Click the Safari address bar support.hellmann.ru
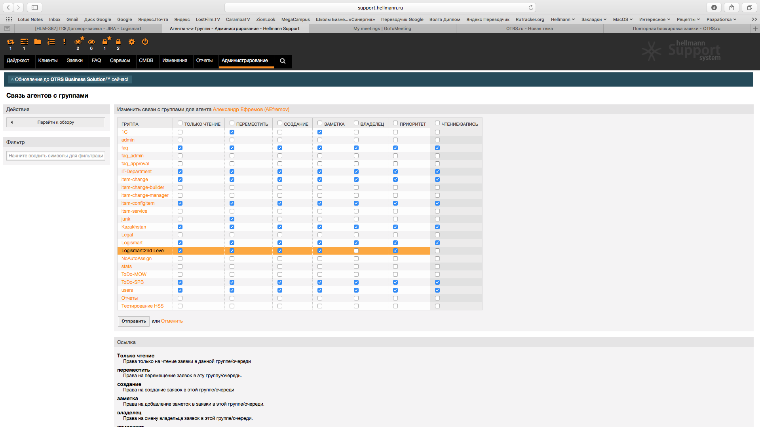The image size is (760, 427). click(380, 8)
